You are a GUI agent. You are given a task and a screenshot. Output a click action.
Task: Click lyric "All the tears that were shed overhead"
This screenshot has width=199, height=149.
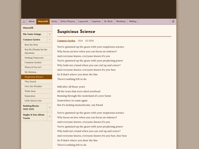pyautogui.click(x=79, y=91)
